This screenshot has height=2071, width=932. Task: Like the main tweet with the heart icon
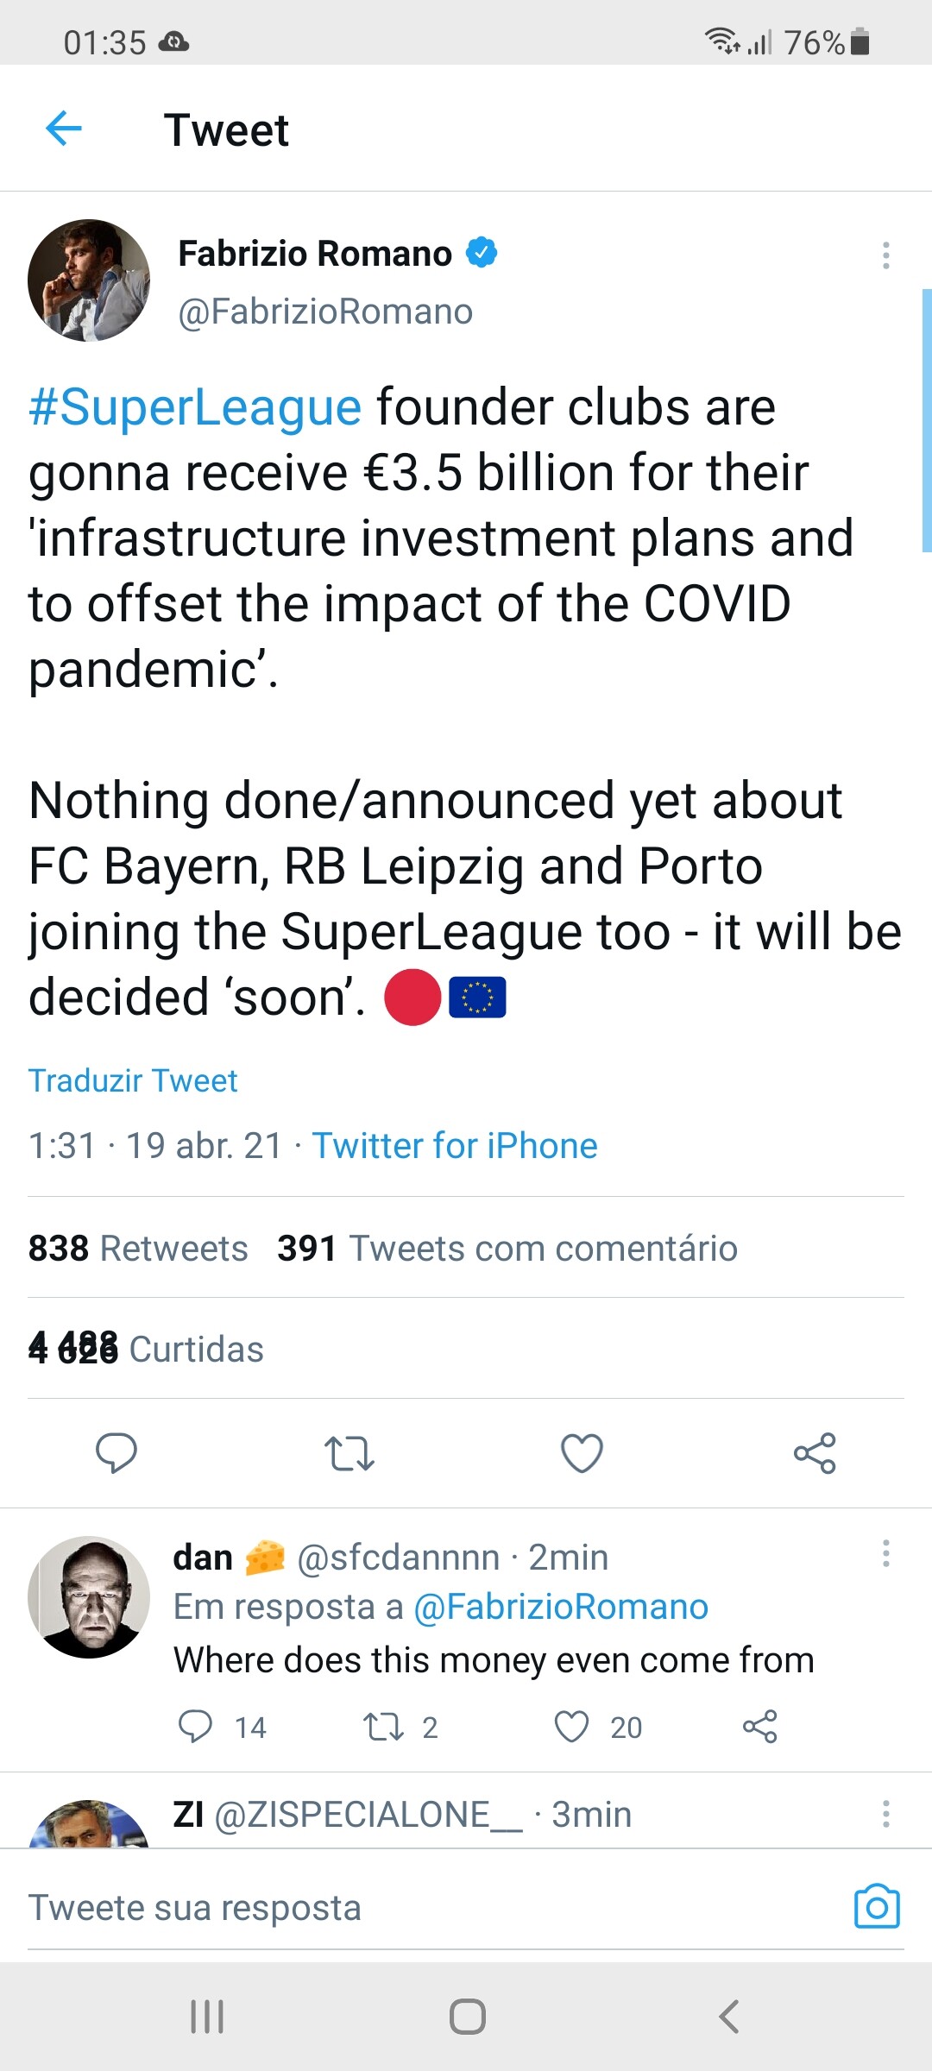(x=582, y=1452)
